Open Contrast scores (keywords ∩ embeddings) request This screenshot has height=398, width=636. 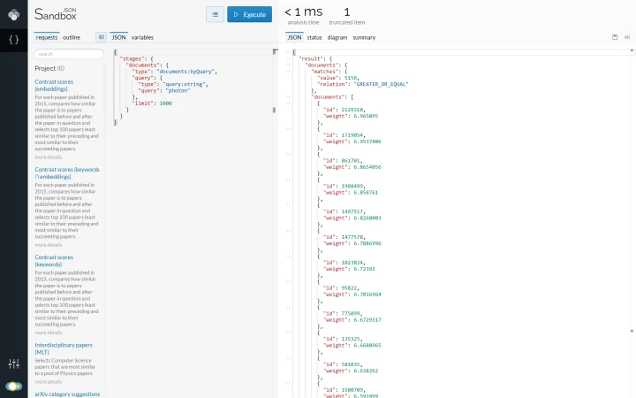67,173
